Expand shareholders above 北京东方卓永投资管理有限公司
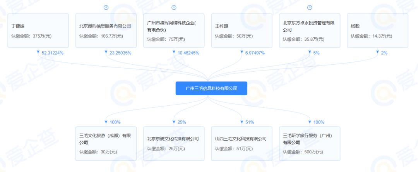This screenshot has height=172, width=418. 310,7
